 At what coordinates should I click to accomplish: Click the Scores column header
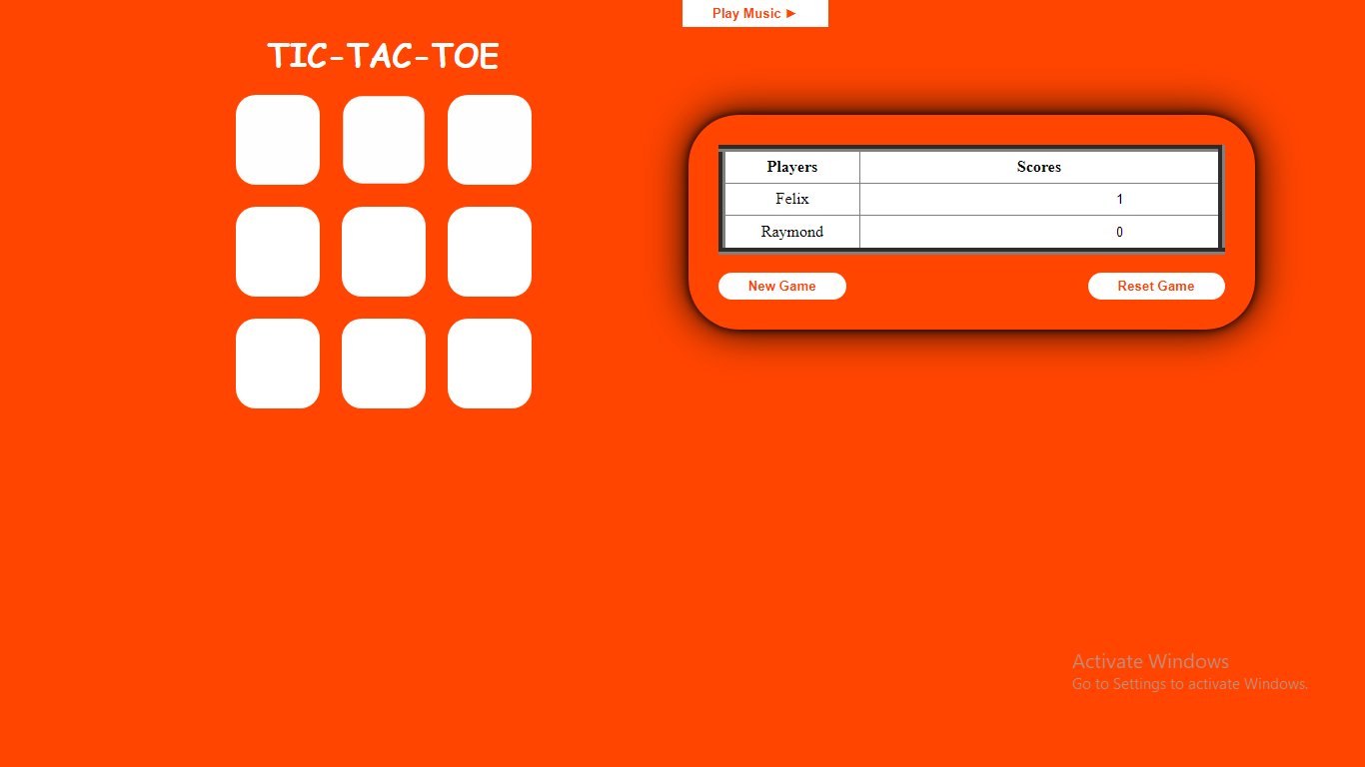click(x=1039, y=167)
